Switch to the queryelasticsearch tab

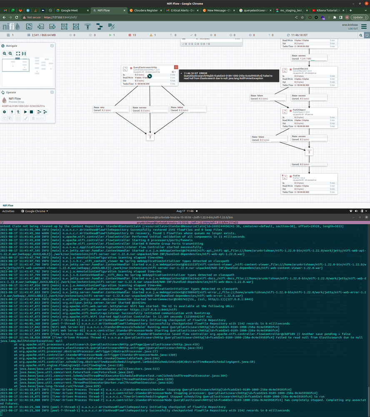(x=255, y=10)
